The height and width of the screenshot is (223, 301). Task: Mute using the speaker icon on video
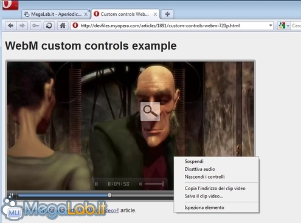(x=140, y=184)
